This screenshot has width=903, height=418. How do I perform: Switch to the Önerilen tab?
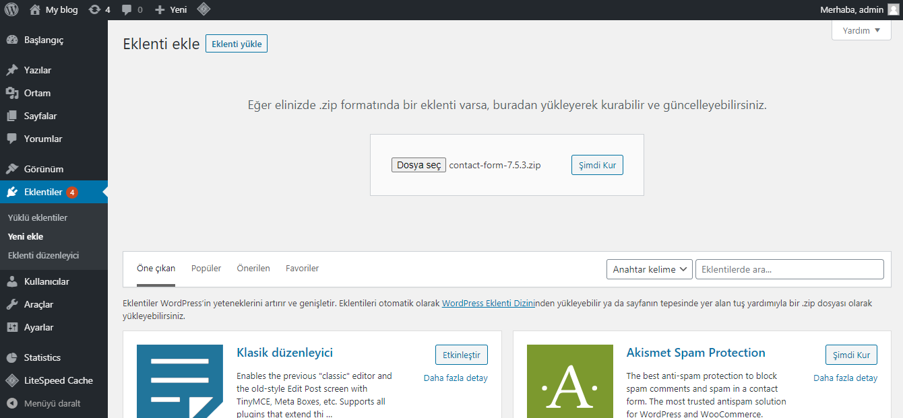(x=253, y=269)
